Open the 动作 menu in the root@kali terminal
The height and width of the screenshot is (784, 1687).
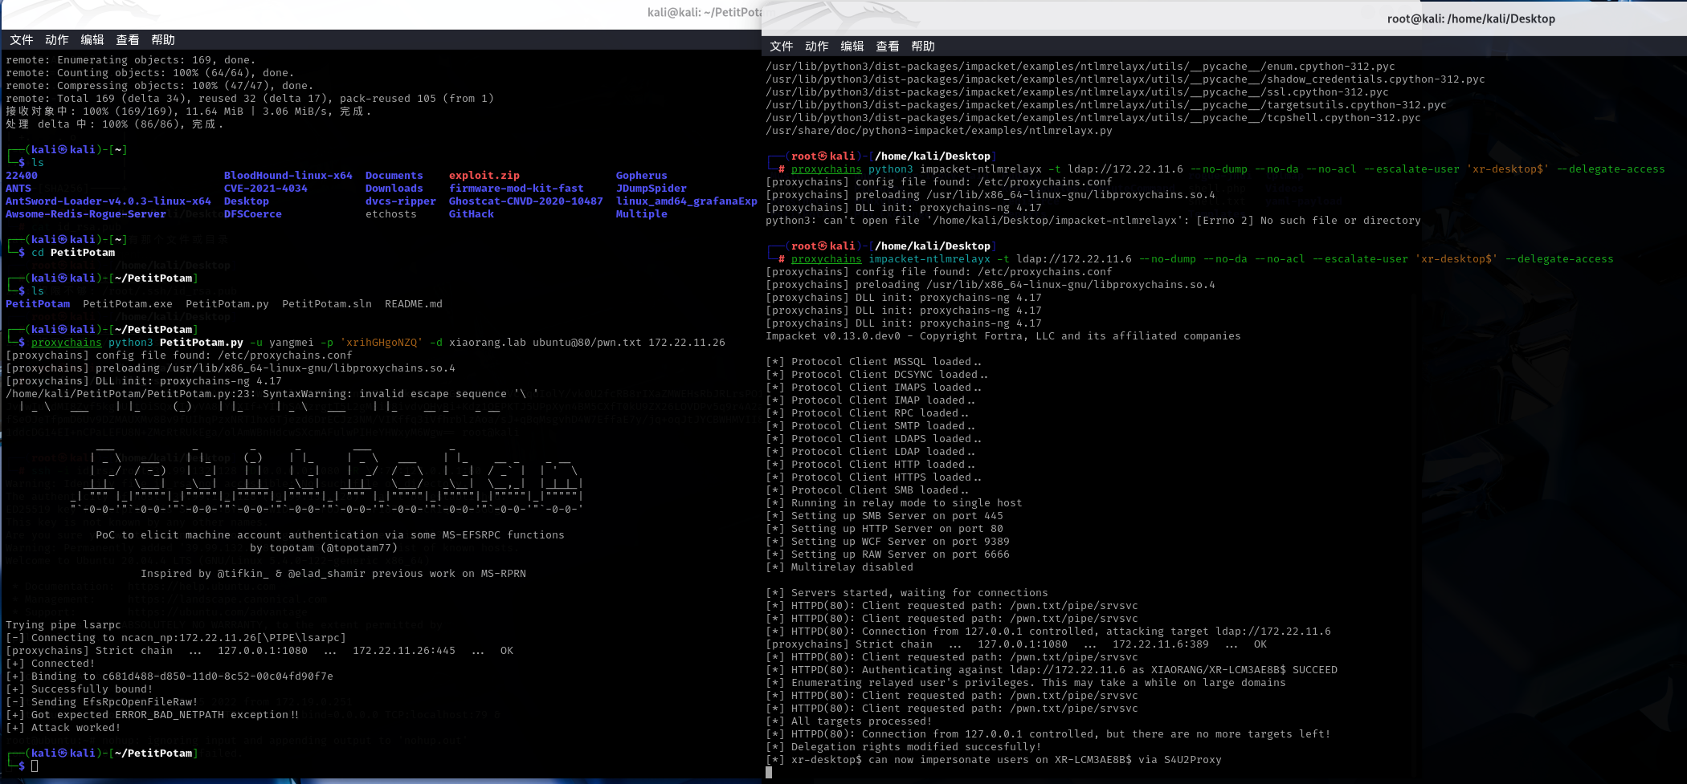816,47
